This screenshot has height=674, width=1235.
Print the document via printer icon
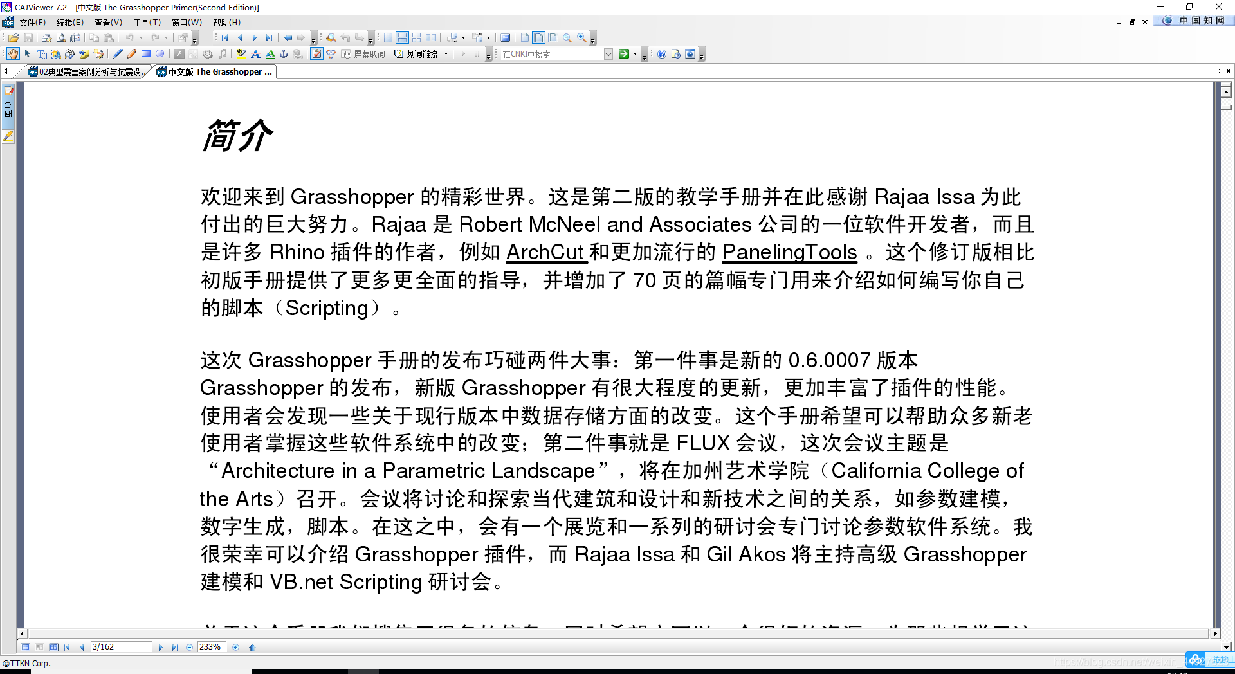point(46,38)
